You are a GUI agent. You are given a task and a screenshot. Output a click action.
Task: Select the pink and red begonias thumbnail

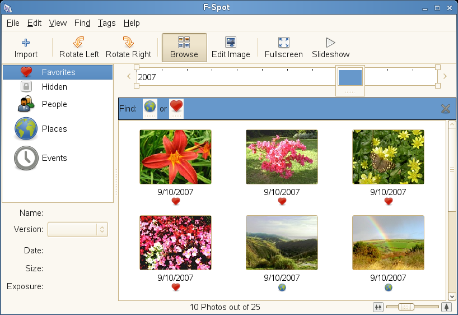176,243
